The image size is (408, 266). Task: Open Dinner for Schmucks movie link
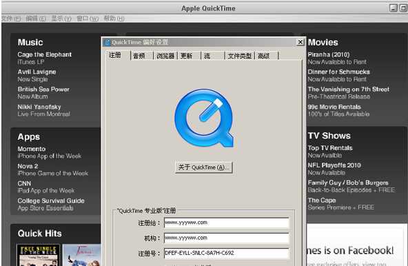click(339, 76)
